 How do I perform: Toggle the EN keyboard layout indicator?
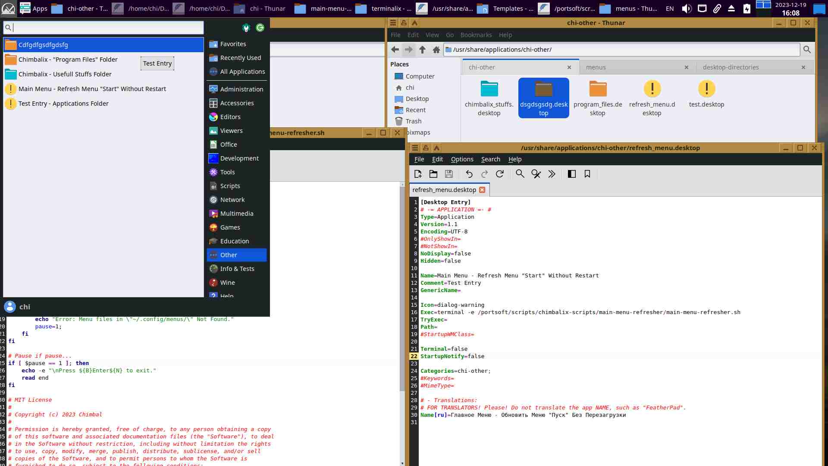[669, 9]
